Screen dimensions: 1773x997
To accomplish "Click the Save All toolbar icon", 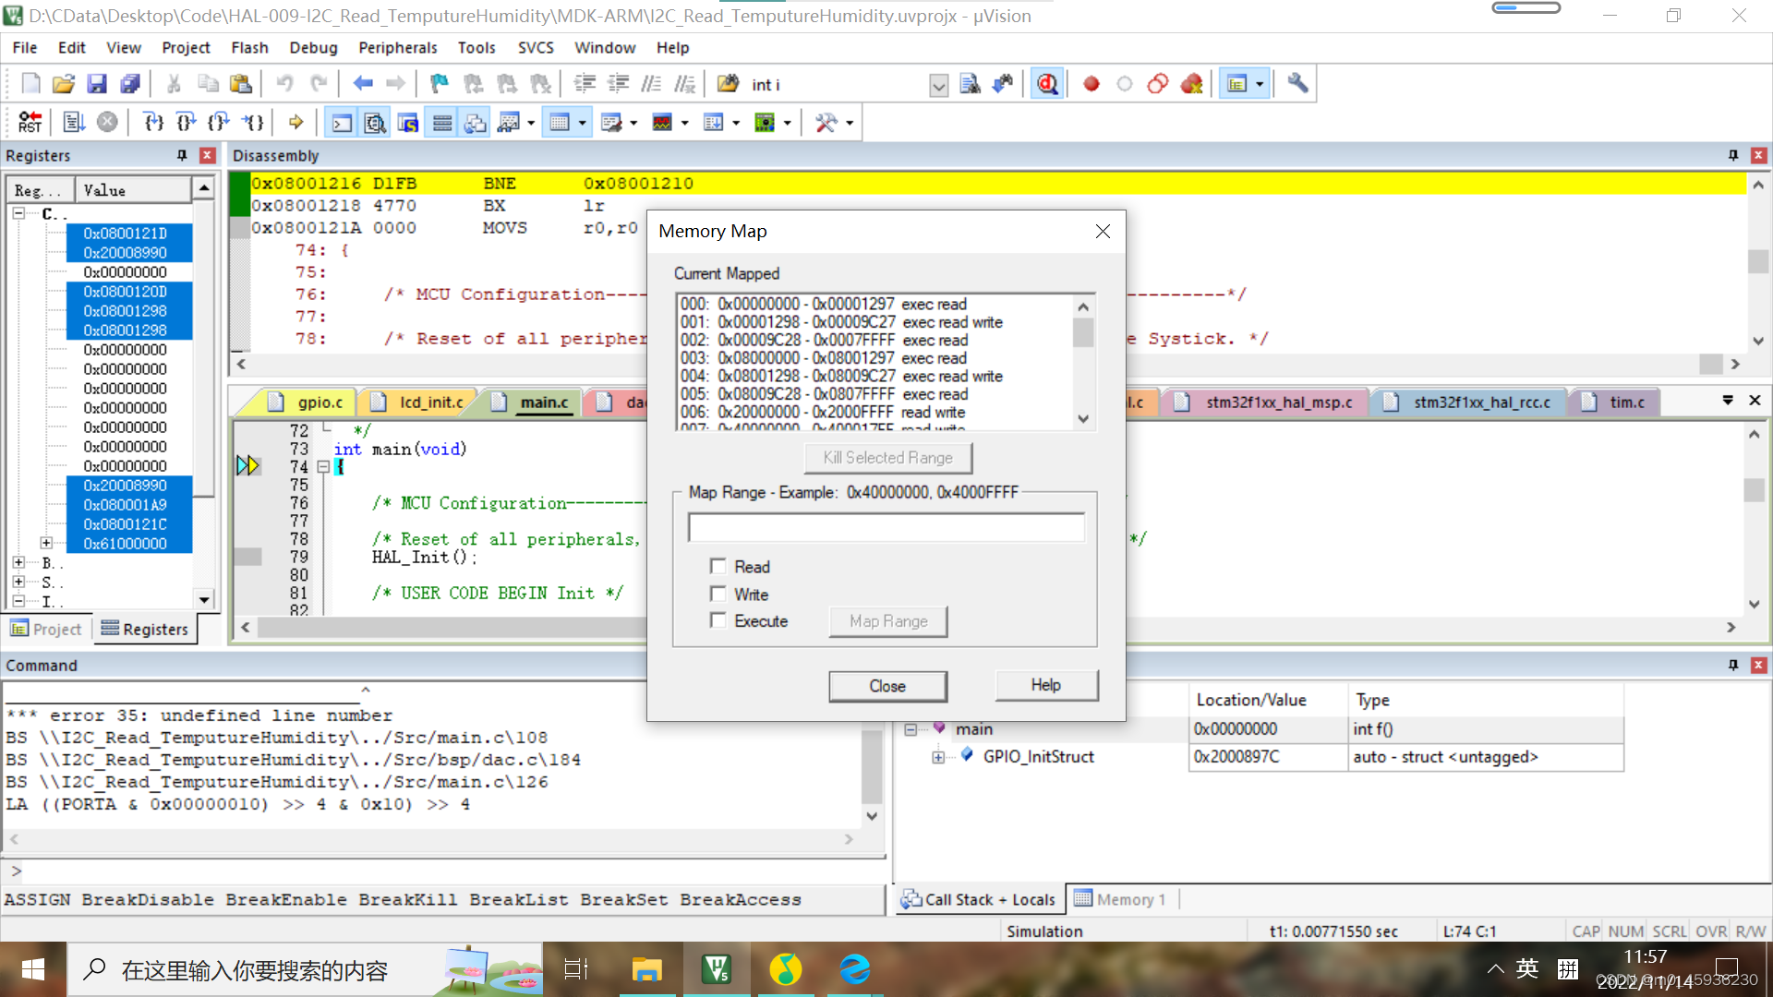I will coord(130,84).
